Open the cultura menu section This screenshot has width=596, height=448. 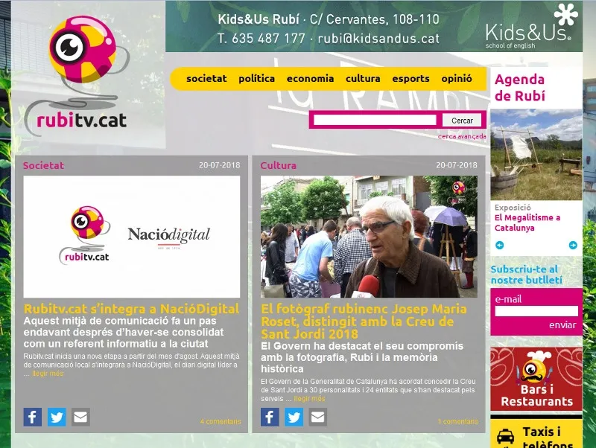click(x=363, y=79)
